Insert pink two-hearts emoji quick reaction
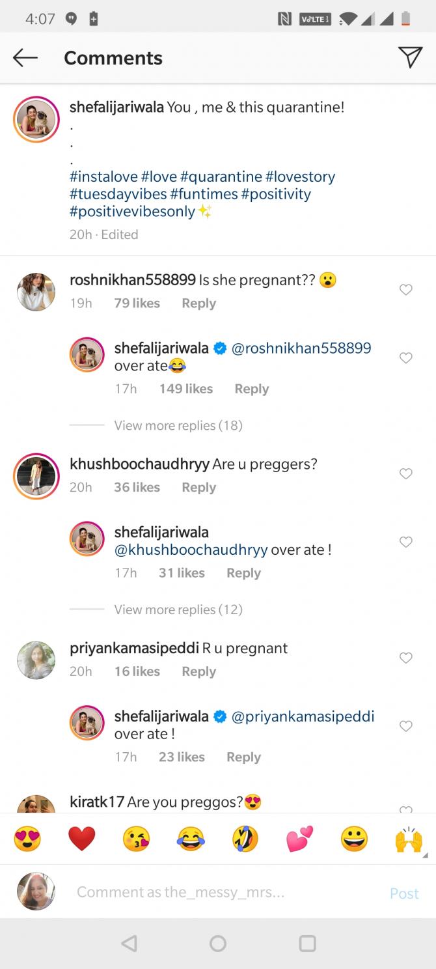The height and width of the screenshot is (969, 436). coord(299,839)
